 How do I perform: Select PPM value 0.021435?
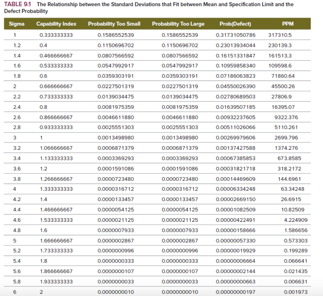[296, 271]
